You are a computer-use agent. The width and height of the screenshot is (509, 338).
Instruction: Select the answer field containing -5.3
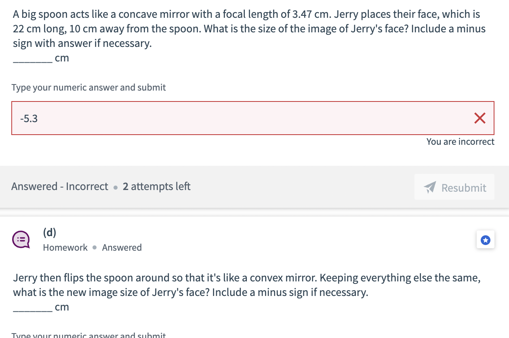coord(162,118)
